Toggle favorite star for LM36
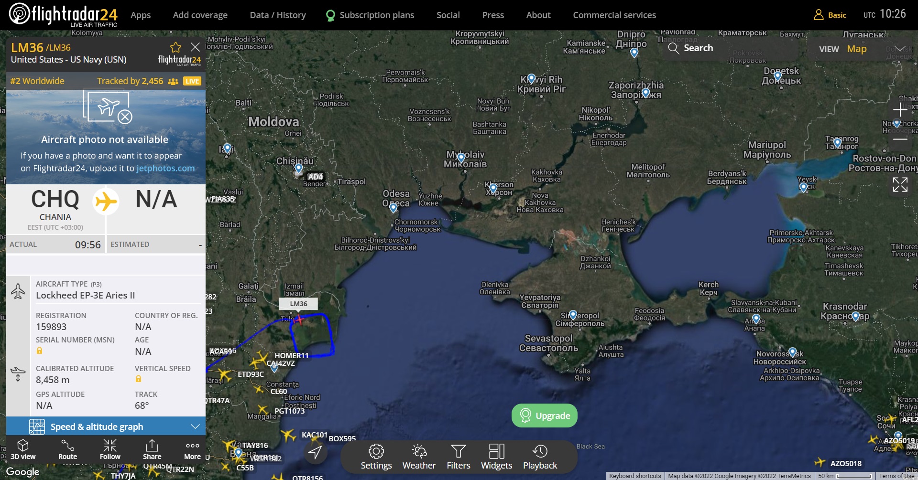 pyautogui.click(x=175, y=47)
